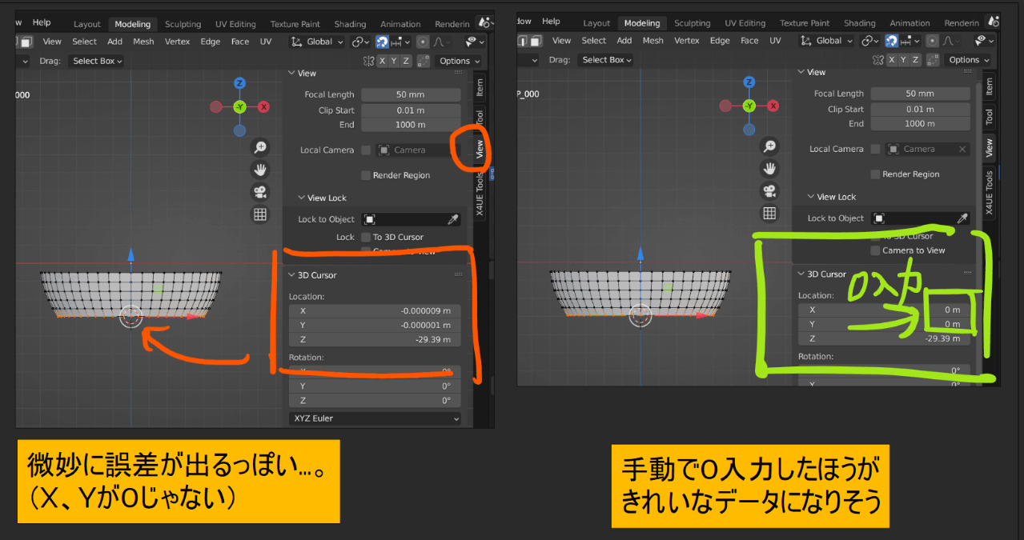Open pivot point dropdown in left screenshot header
The image size is (1024, 540).
(360, 42)
